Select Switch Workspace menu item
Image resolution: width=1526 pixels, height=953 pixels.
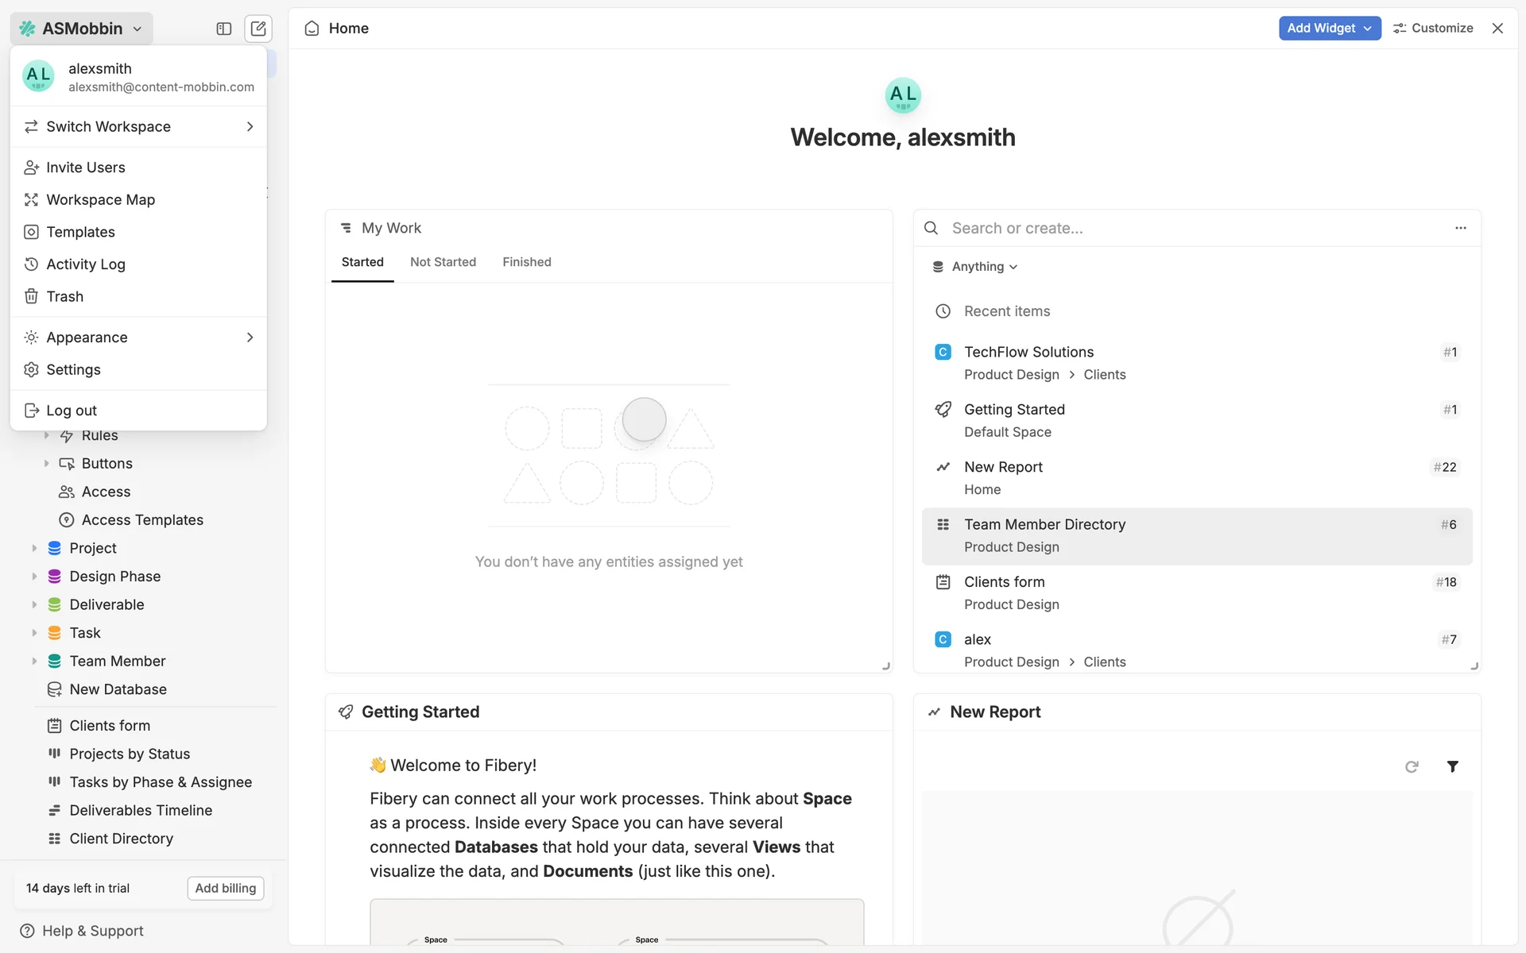click(x=138, y=127)
